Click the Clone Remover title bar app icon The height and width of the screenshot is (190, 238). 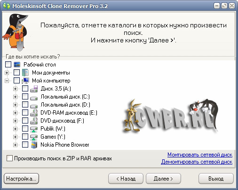coord(7,6)
